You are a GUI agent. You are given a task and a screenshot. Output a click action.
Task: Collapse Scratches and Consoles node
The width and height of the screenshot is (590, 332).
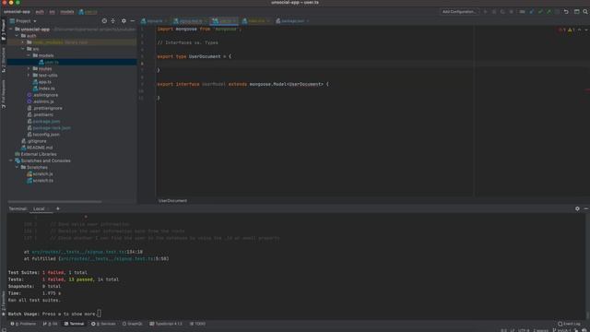(11, 160)
